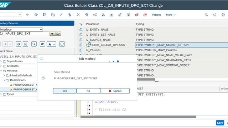Click the Set breakpoint icon

(137, 15)
